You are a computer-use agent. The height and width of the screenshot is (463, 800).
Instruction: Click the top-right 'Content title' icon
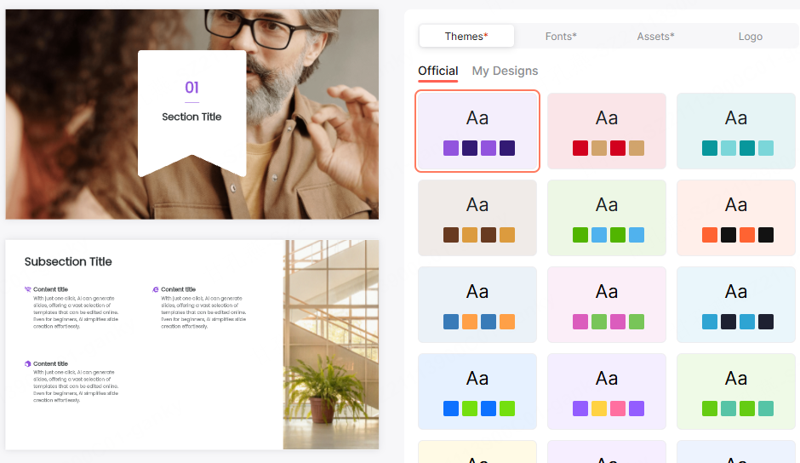(x=156, y=289)
